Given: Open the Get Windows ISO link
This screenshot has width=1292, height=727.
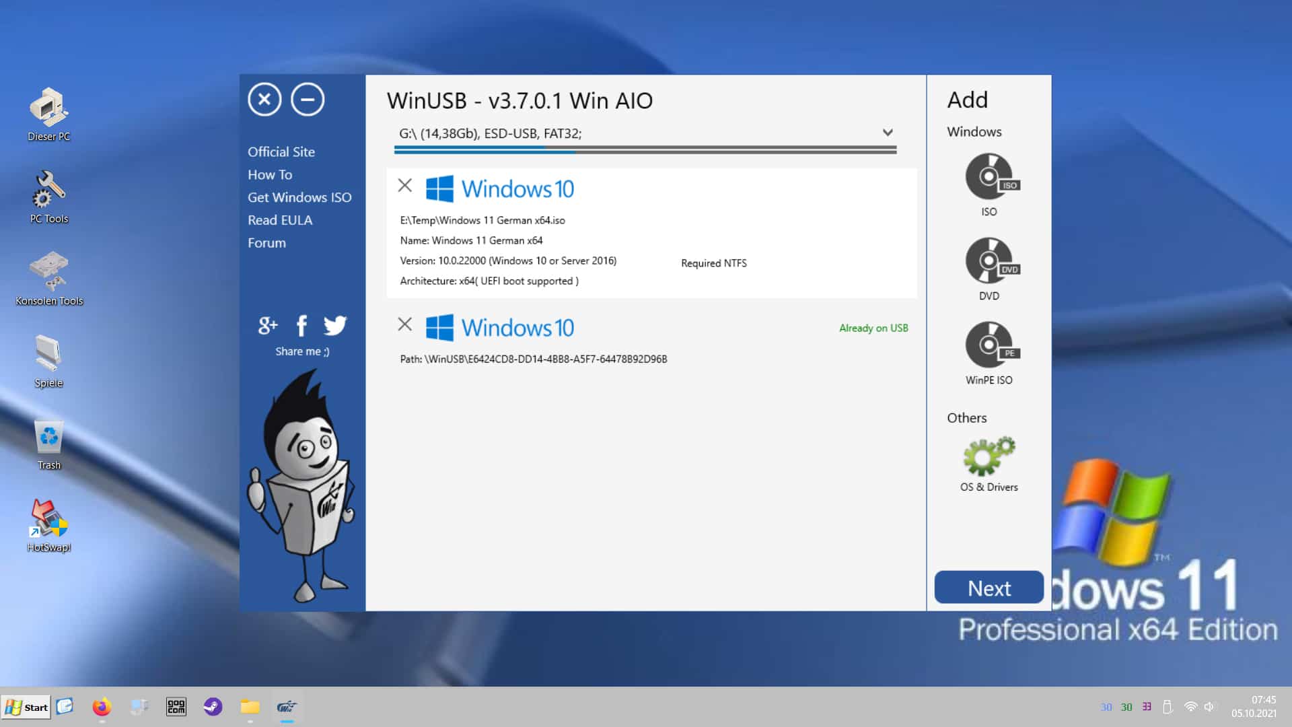Looking at the screenshot, I should click(299, 198).
